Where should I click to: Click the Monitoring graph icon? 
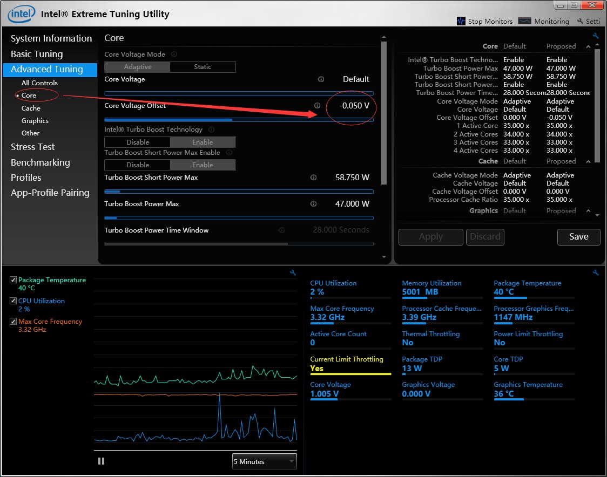click(524, 21)
